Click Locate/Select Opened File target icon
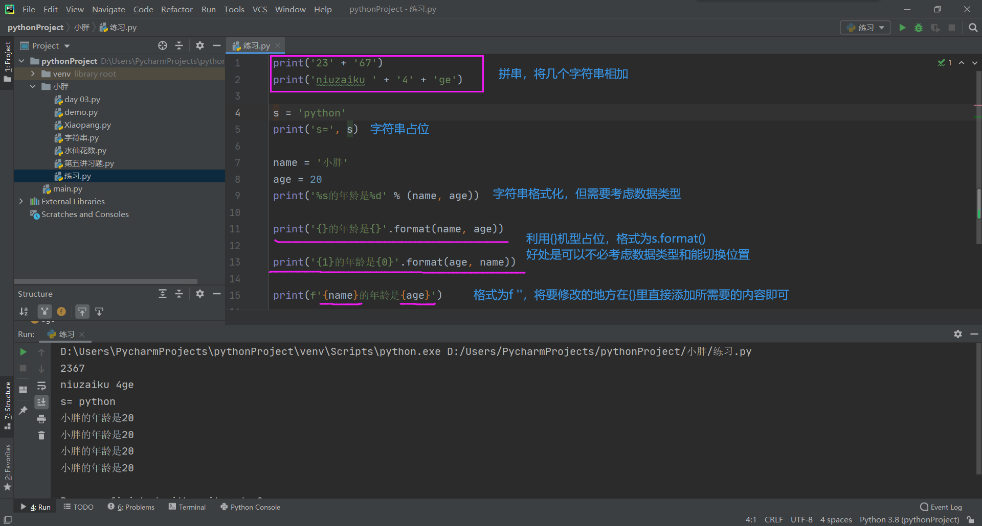The height and width of the screenshot is (526, 982). (163, 45)
